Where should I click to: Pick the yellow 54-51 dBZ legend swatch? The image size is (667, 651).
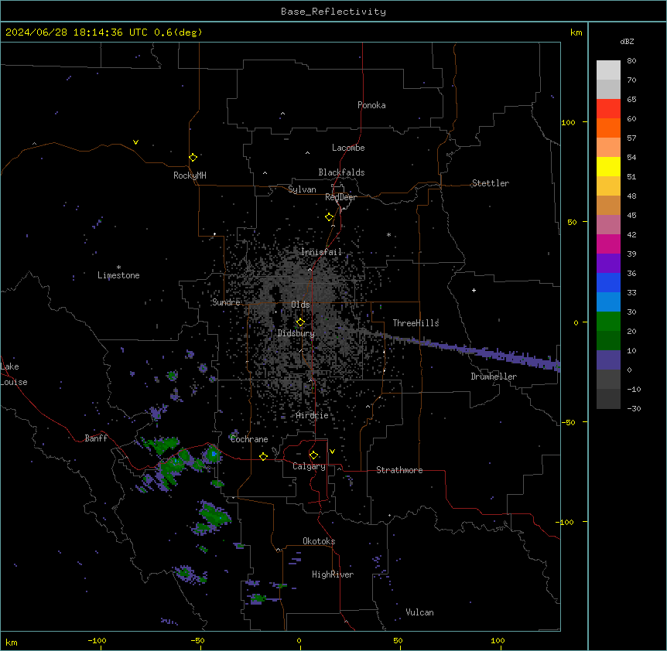[x=608, y=166]
